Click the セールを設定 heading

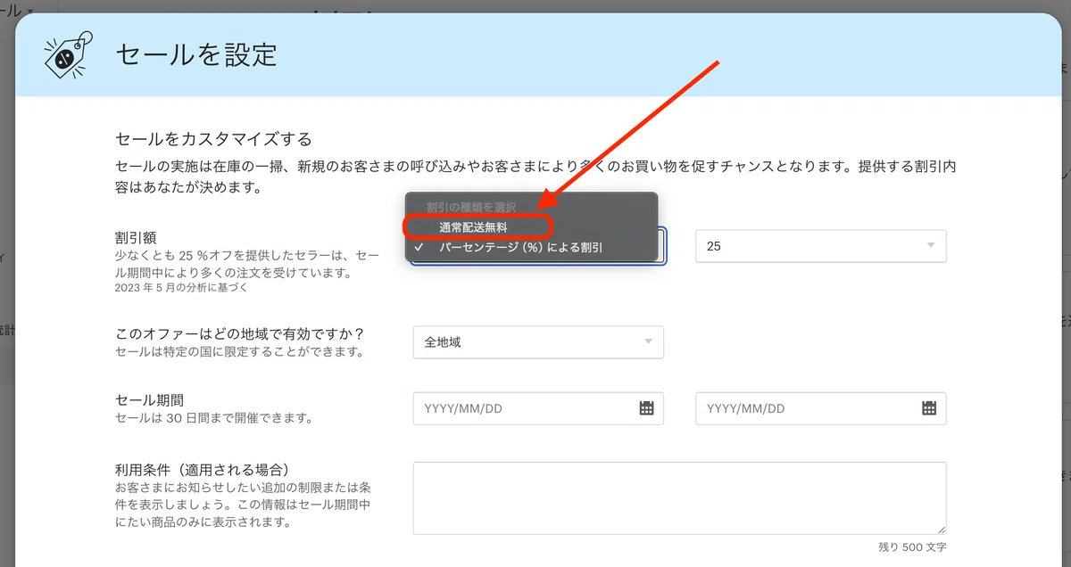coord(196,54)
